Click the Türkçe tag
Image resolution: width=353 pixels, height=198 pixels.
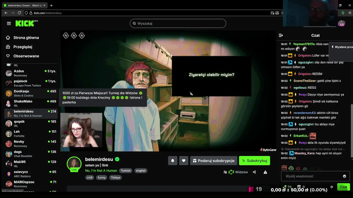tap(116, 177)
